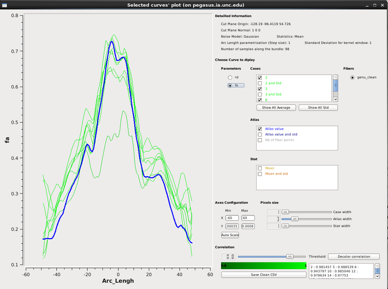388x289 pixels.
Task: Open the window menu icon in title bar
Action: coord(4,5)
